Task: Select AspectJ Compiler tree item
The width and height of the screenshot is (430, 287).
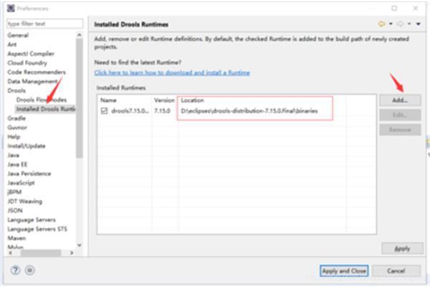Action: pyautogui.click(x=31, y=54)
